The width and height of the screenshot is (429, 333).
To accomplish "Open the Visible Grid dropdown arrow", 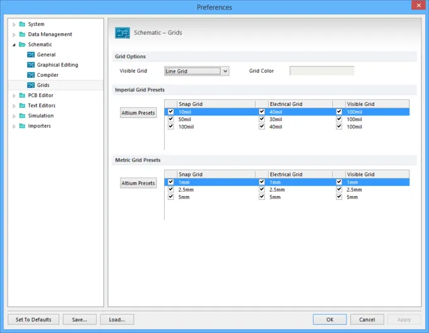I will 225,71.
